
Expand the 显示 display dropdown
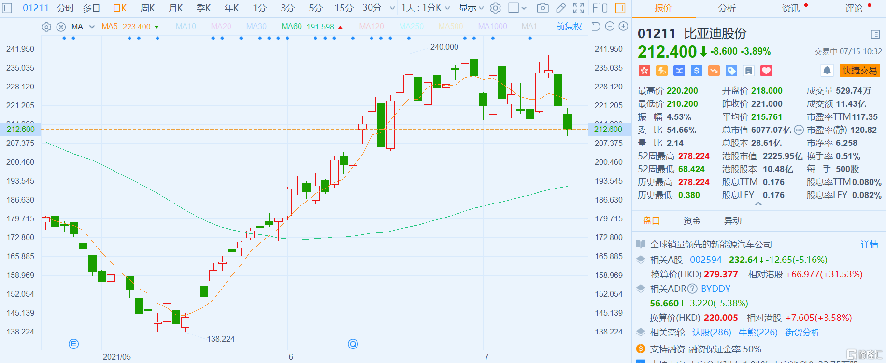(471, 8)
